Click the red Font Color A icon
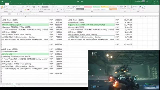The image size is (160, 90). [28, 9]
